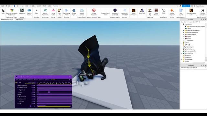The image size is (207, 116).
Task: Click the Camera Align plugin
Action: click(74, 12)
